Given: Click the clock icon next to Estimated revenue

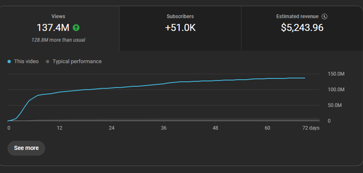Looking at the screenshot, I should tap(324, 17).
